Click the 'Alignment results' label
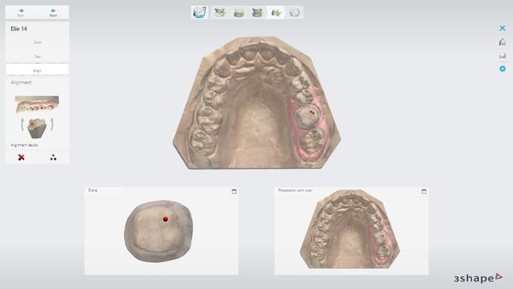Image resolution: width=513 pixels, height=289 pixels. coord(24,145)
